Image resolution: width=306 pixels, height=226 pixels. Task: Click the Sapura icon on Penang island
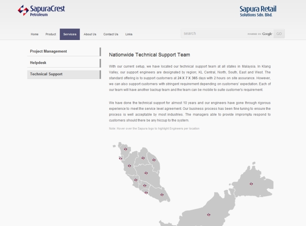(121, 158)
